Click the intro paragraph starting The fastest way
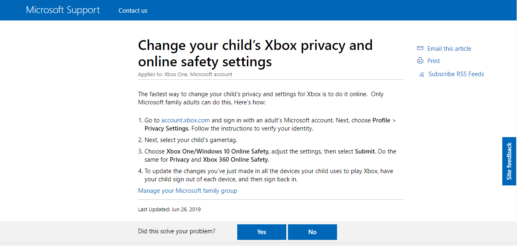The height and width of the screenshot is (246, 517). tap(261, 98)
